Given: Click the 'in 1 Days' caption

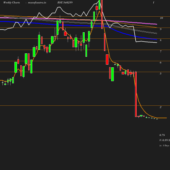Looking at the screenshot, I should tap(164, 146).
